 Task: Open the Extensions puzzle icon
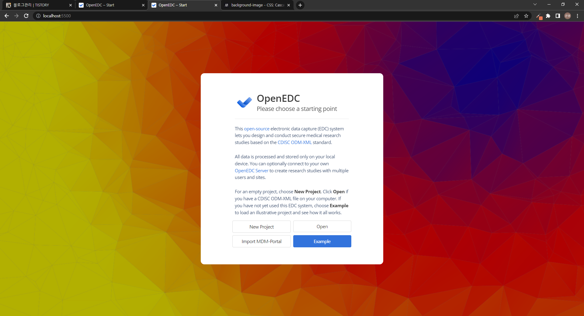[x=548, y=16]
